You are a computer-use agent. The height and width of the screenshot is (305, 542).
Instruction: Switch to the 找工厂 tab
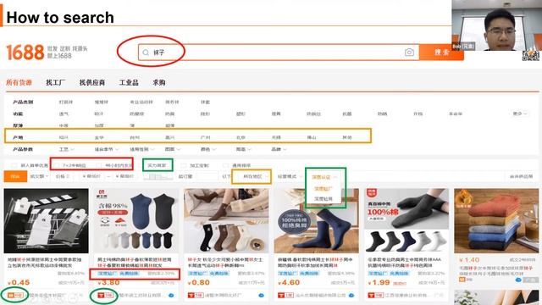click(55, 83)
